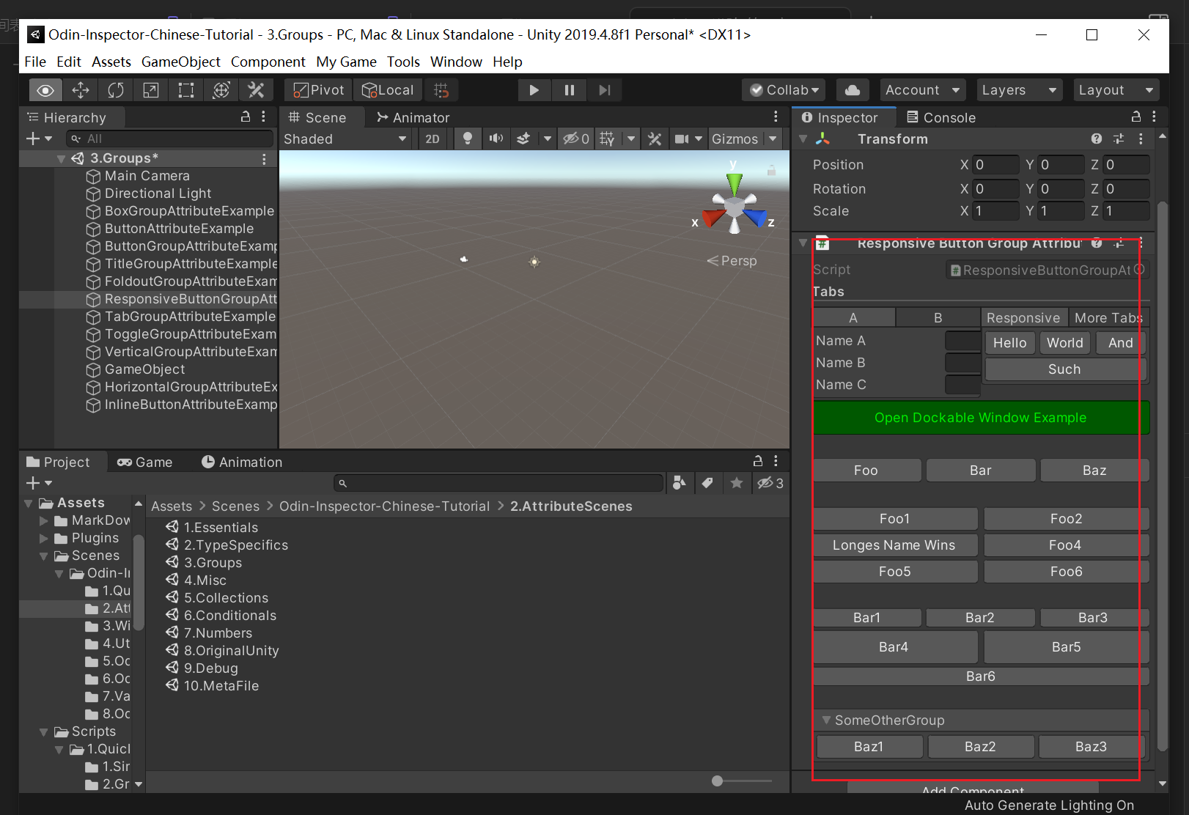Click the scene orientation gizmo
1189x815 pixels.
(734, 205)
